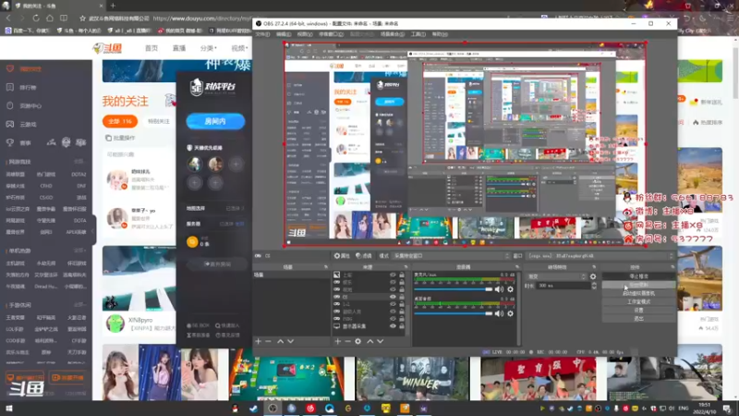Open 视图 menu in OBS
This screenshot has height=416, width=739.
pyautogui.click(x=305, y=34)
